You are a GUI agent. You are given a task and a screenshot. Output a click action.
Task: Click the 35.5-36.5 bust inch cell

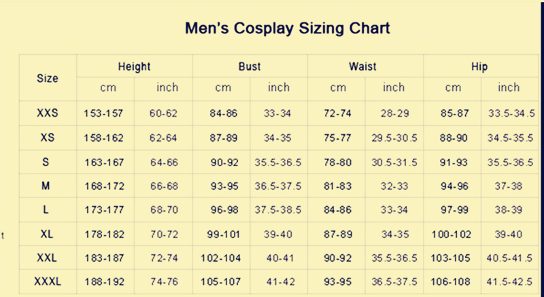[278, 162]
